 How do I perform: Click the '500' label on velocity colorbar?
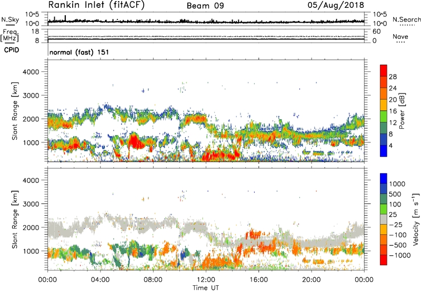[396, 194]
